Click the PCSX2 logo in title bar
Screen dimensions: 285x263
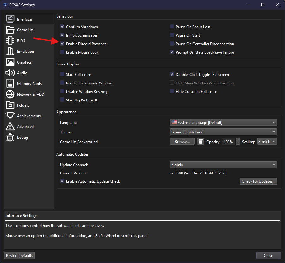(5, 5)
